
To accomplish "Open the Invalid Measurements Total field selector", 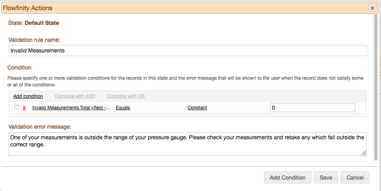I will pyautogui.click(x=71, y=108).
